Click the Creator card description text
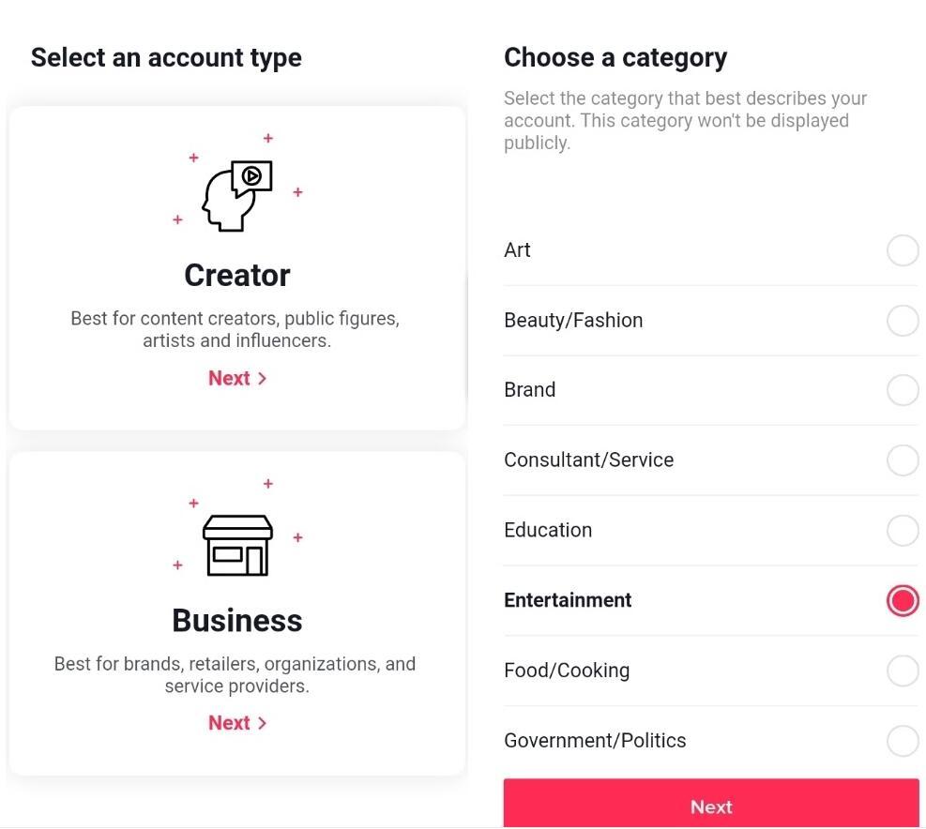The width and height of the screenshot is (926, 829). (x=235, y=329)
